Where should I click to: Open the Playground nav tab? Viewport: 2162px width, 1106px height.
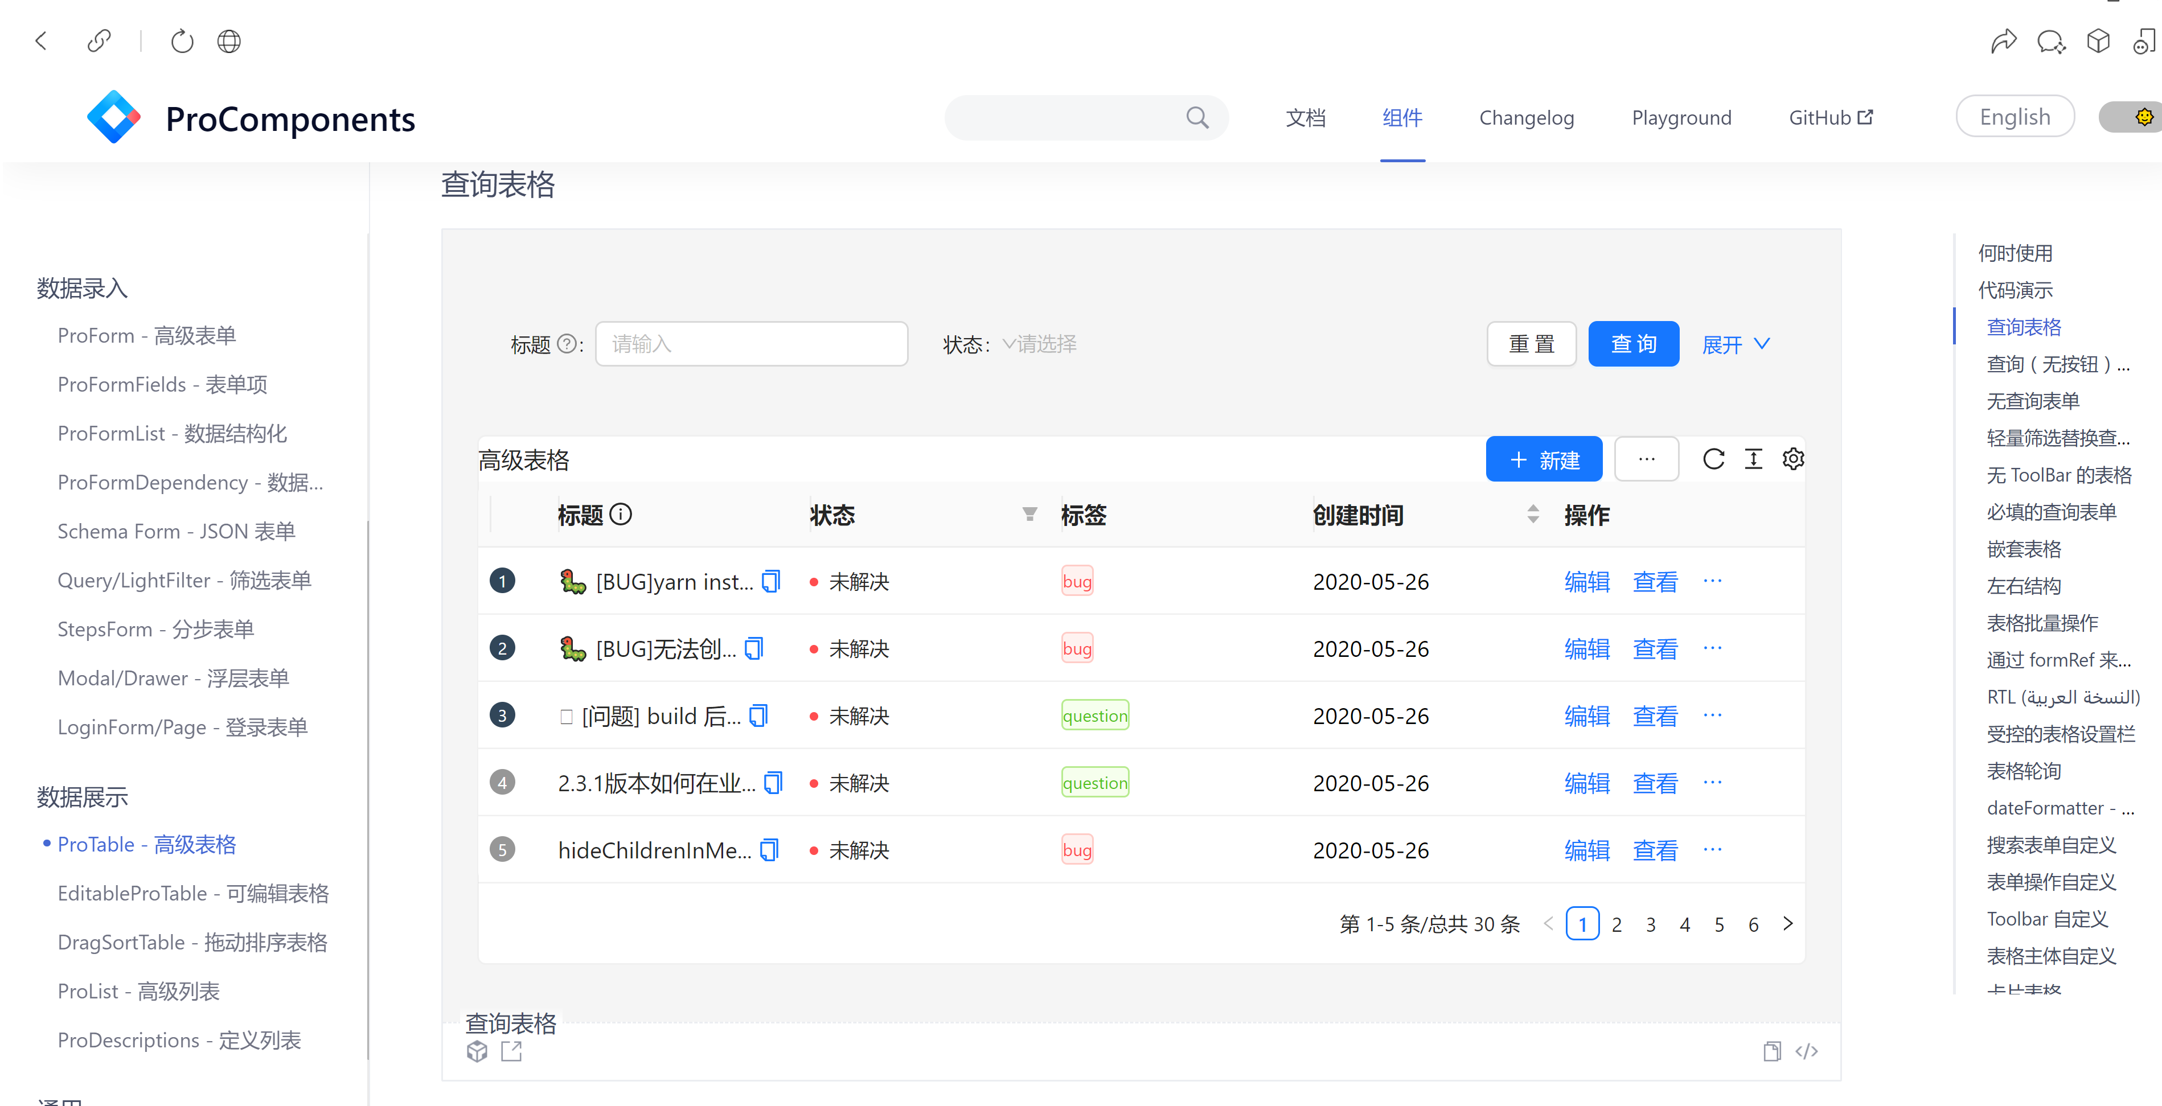[x=1682, y=117]
